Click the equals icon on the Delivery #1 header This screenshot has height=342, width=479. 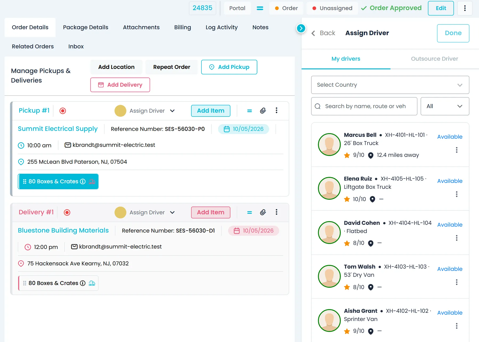[x=249, y=212]
